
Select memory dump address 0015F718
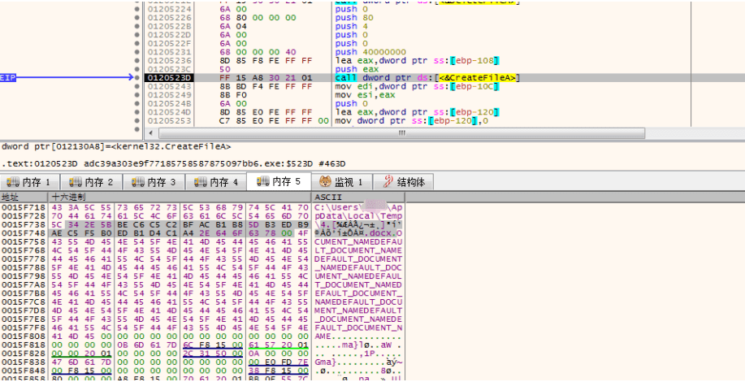(24, 207)
